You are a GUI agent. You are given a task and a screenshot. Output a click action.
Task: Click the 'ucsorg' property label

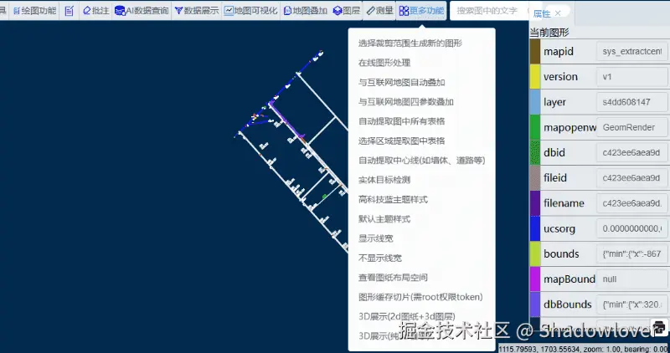point(559,229)
